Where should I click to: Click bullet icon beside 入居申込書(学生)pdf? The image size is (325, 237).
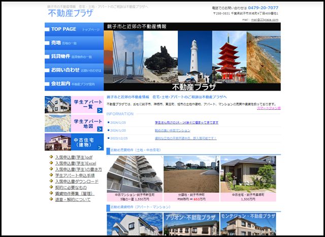(x=51, y=157)
